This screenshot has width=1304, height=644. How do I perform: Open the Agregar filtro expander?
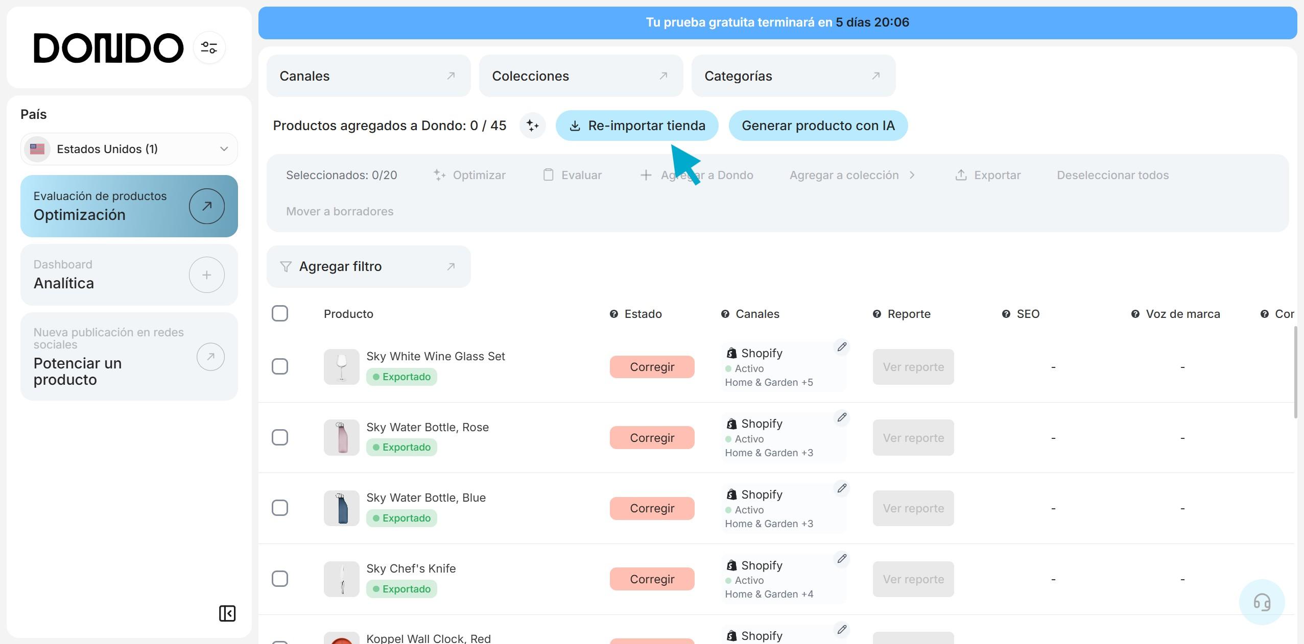(x=368, y=266)
